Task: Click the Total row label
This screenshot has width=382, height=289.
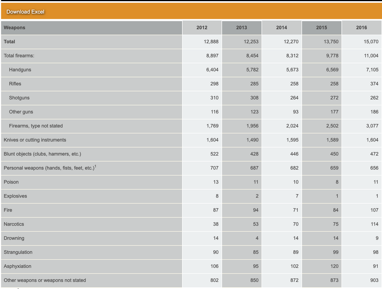Action: click(9, 42)
